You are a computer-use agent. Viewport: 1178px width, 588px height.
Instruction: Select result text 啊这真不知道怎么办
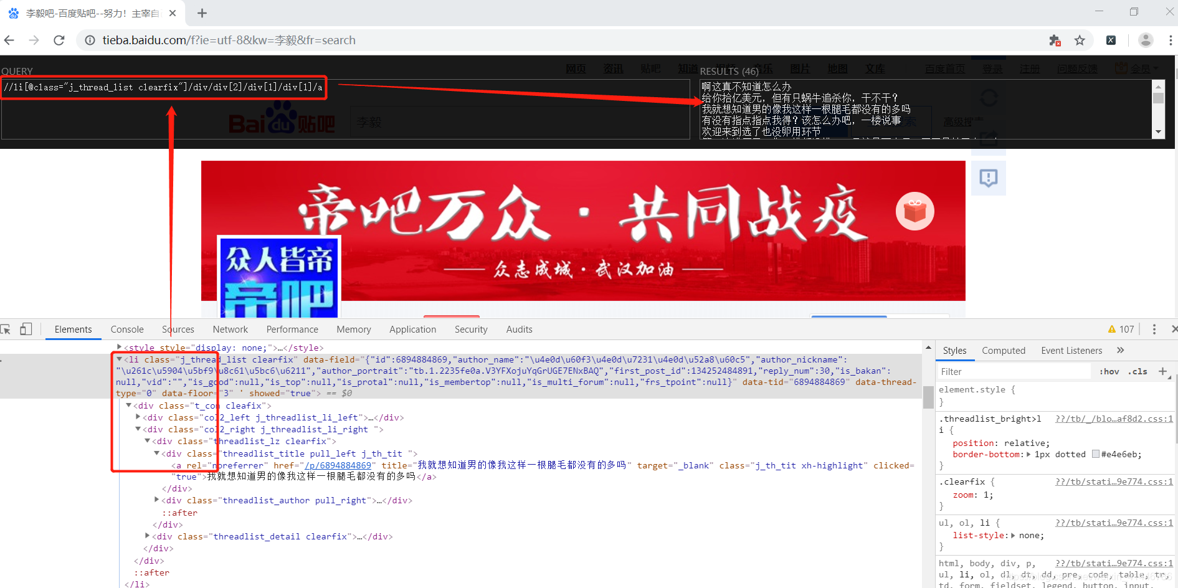click(x=746, y=87)
